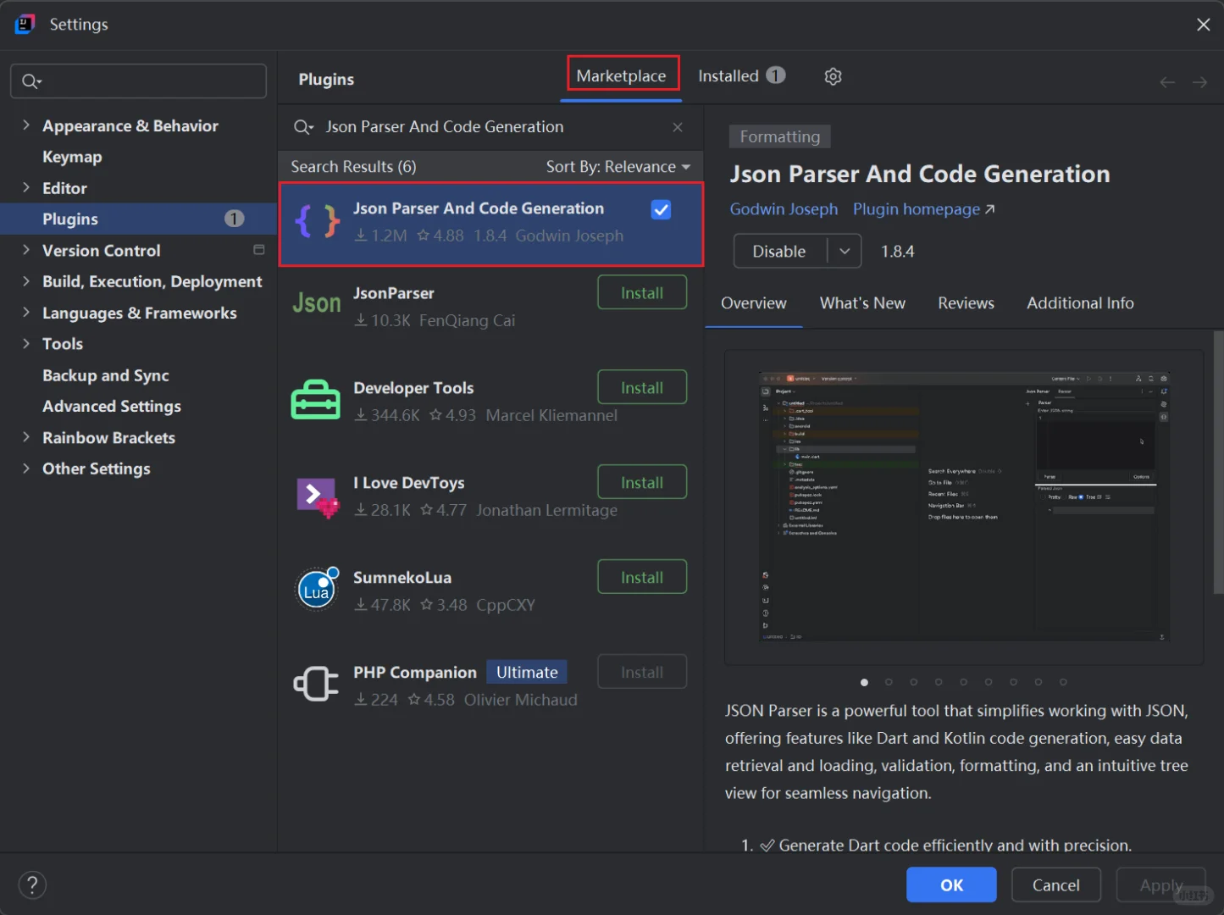The height and width of the screenshot is (915, 1224).
Task: Click the SumnekoLua Lua logo
Action: point(317,589)
